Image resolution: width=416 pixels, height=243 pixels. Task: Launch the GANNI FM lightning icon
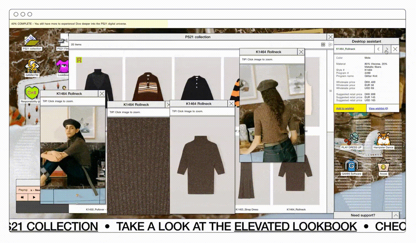pos(32,67)
